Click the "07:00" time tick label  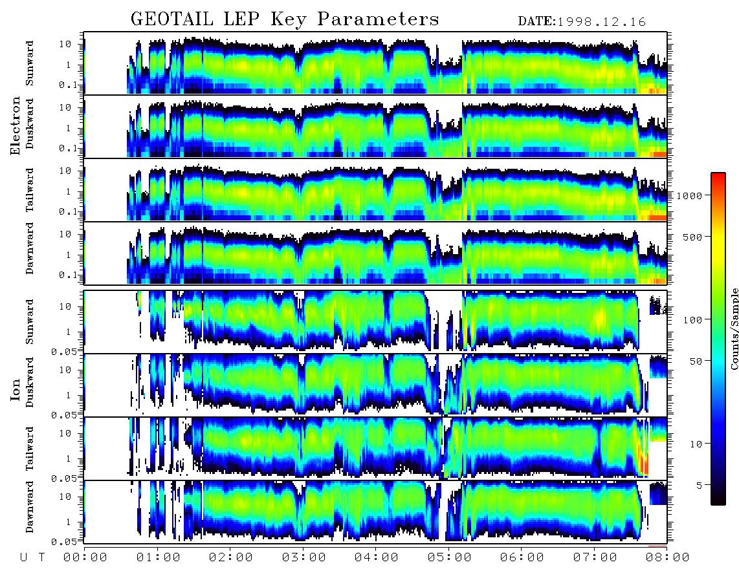(x=595, y=558)
